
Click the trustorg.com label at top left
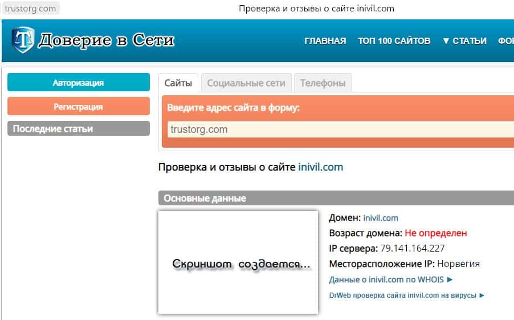(30, 8)
